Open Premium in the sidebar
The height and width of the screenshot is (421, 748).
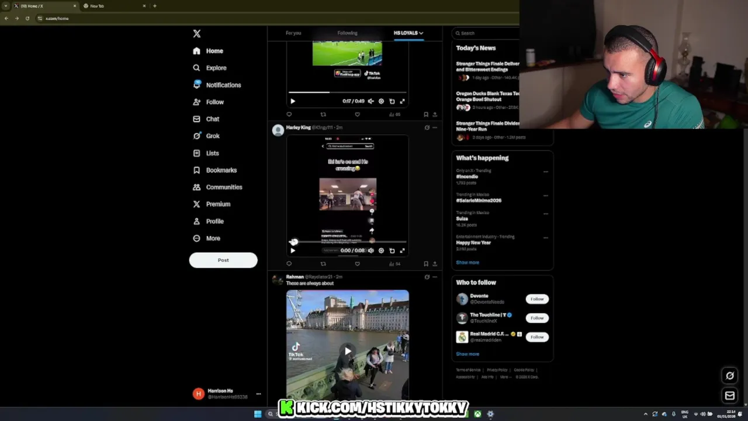pos(211,204)
